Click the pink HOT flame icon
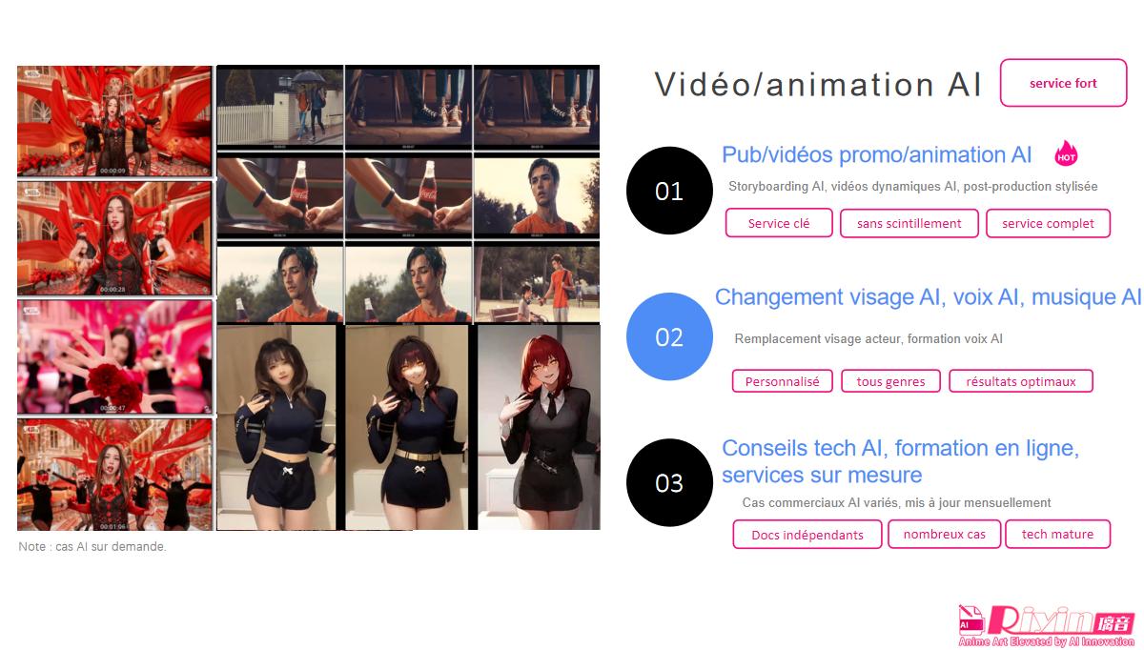 point(1066,153)
